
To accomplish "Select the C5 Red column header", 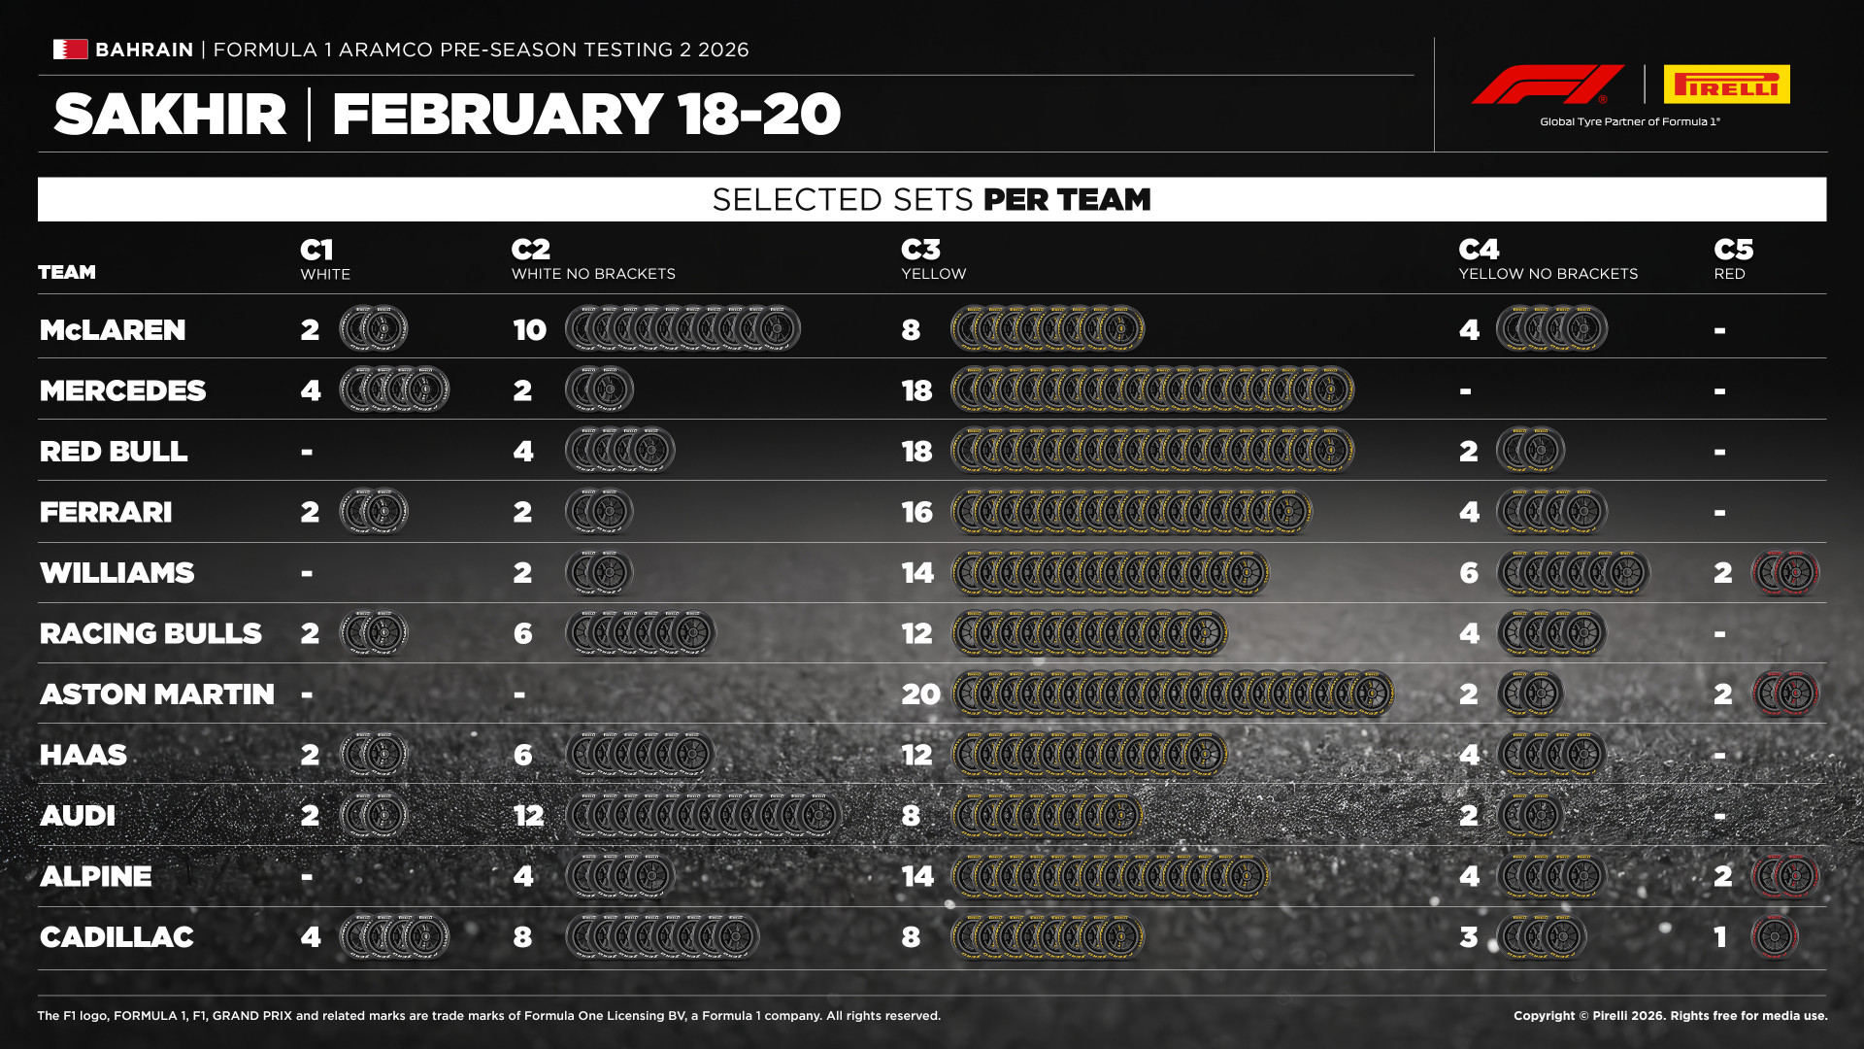I will [1733, 260].
